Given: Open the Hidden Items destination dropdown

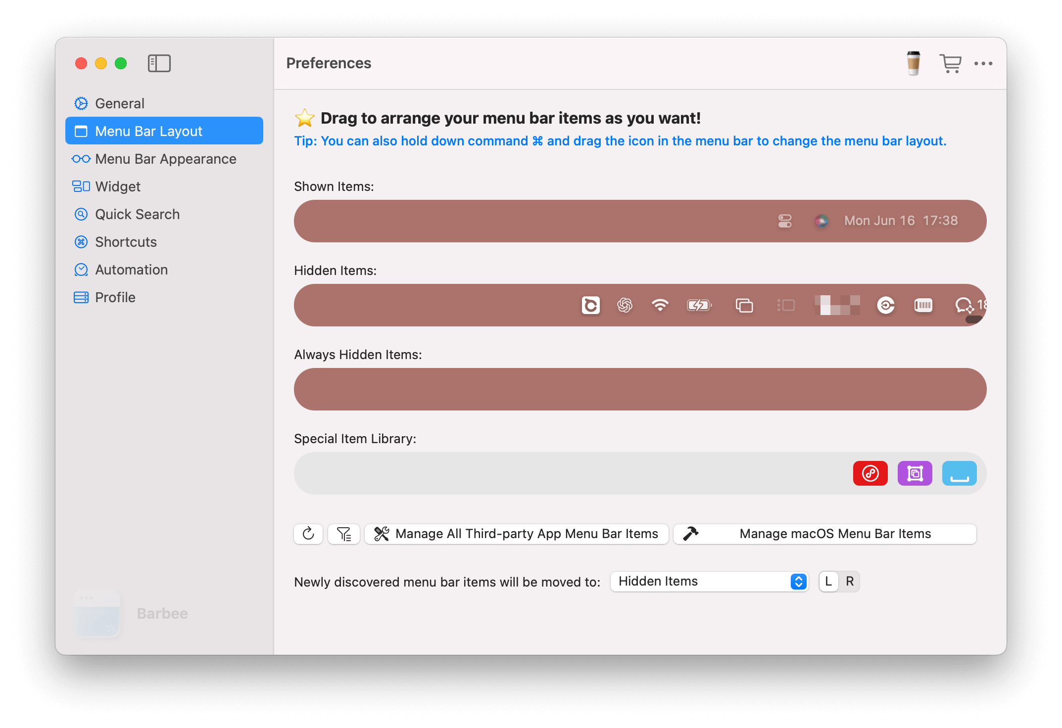Looking at the screenshot, I should point(709,581).
